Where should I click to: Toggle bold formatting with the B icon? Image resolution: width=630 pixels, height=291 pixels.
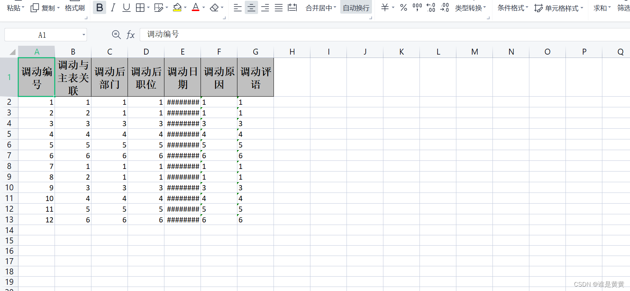tap(100, 7)
